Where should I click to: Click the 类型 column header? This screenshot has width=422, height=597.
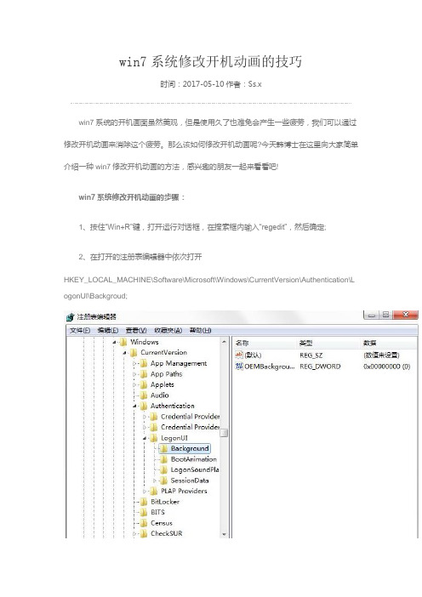(x=328, y=343)
